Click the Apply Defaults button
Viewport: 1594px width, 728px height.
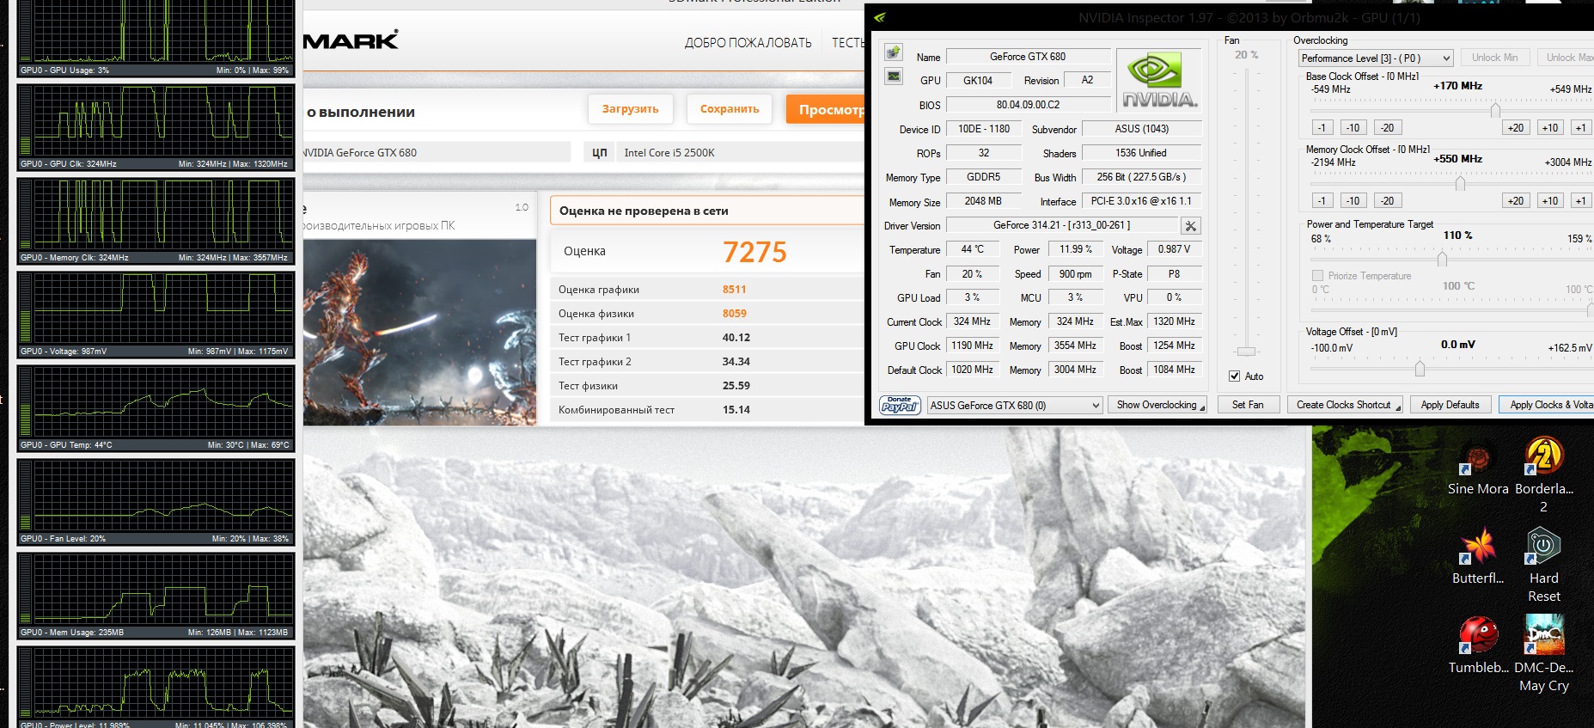click(1450, 405)
